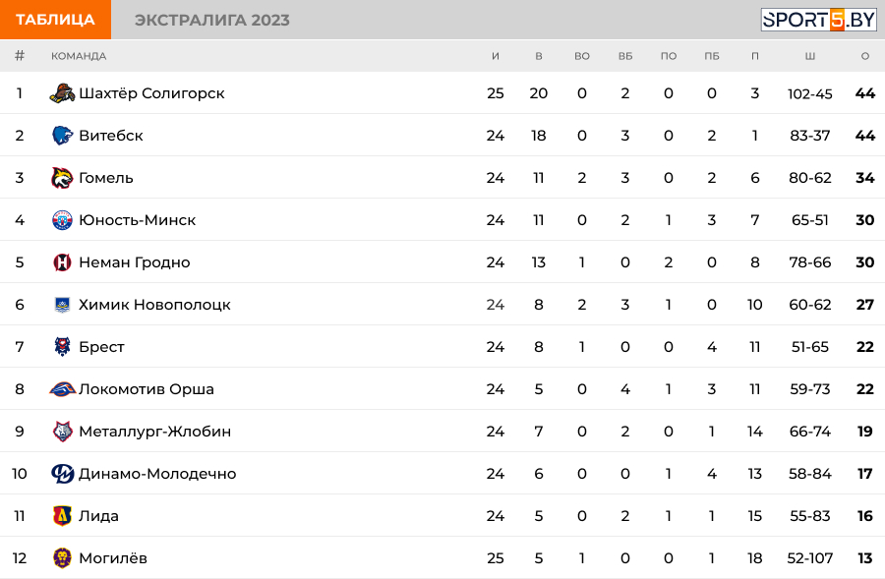This screenshot has height=579, width=885.
Task: Click the Гомель lynx logo
Action: point(62,178)
